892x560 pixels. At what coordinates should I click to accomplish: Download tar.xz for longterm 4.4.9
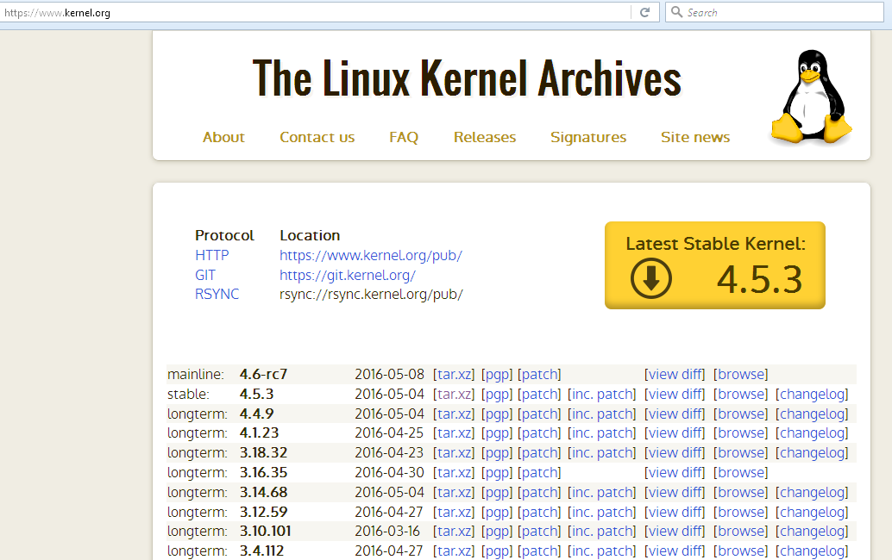coord(454,414)
